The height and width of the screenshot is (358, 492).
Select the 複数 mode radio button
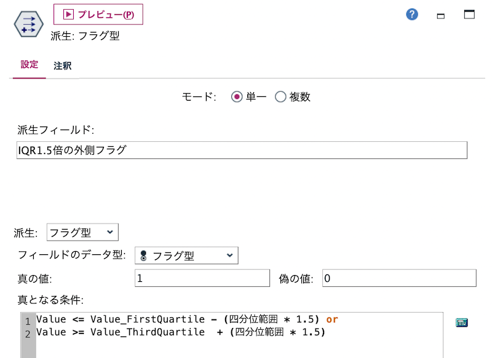[x=280, y=96]
